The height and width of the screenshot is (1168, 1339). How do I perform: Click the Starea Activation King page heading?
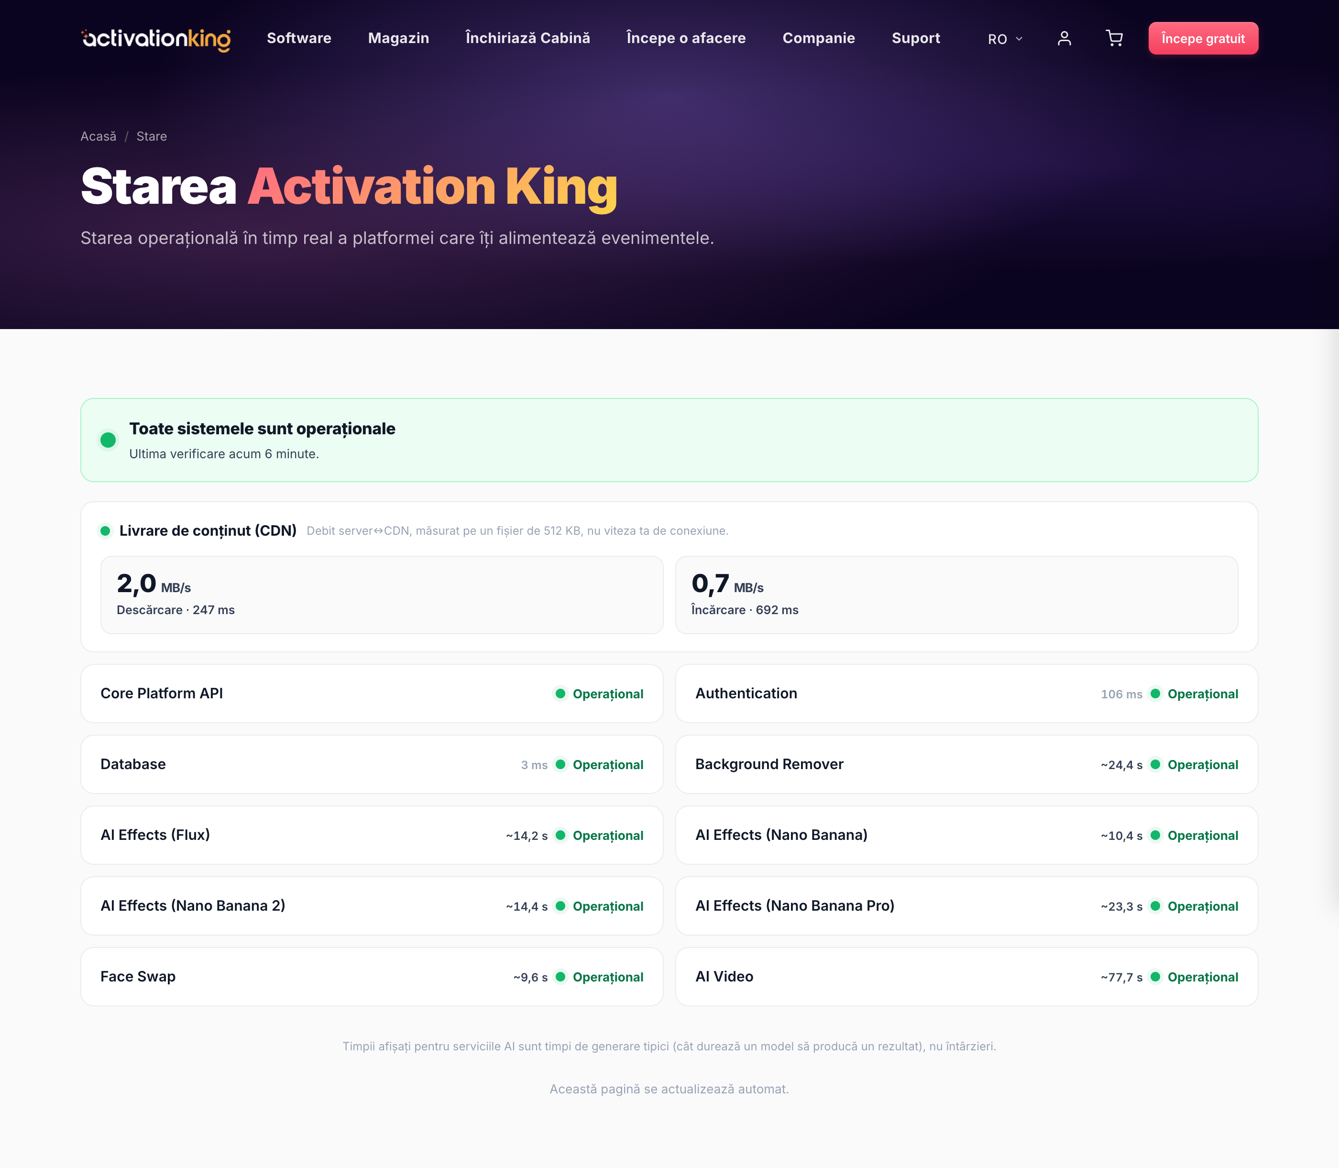click(x=349, y=187)
